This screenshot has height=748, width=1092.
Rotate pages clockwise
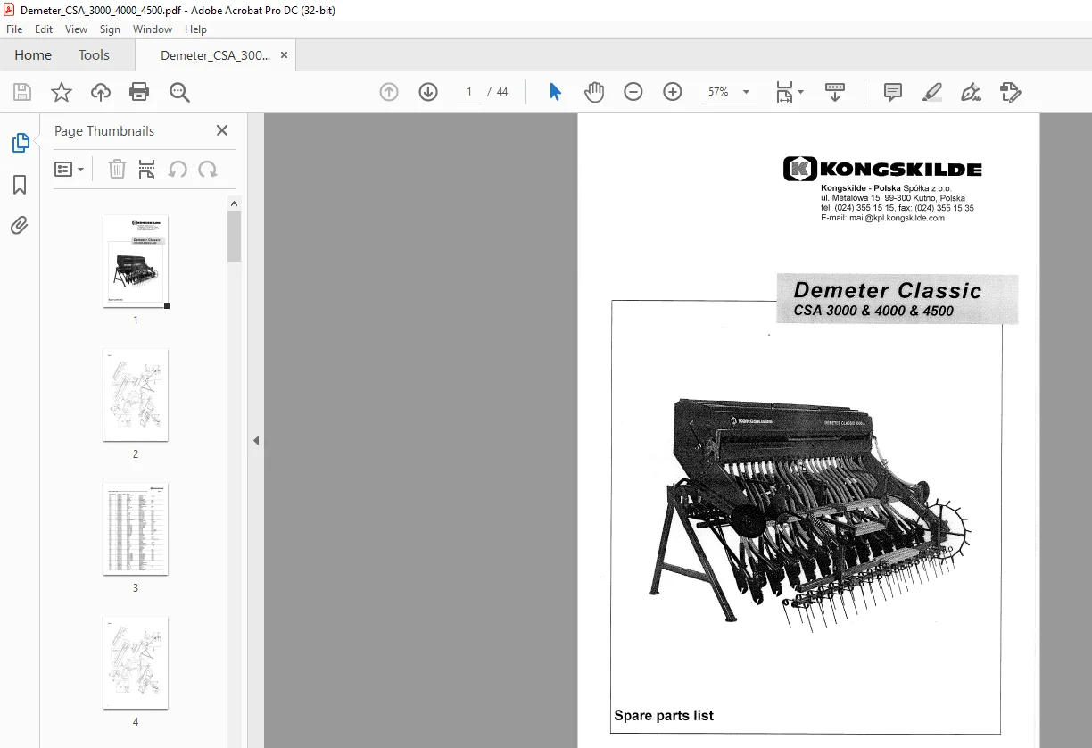pyautogui.click(x=208, y=169)
